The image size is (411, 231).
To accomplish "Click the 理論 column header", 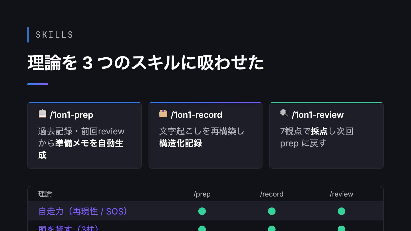I will 45,194.
